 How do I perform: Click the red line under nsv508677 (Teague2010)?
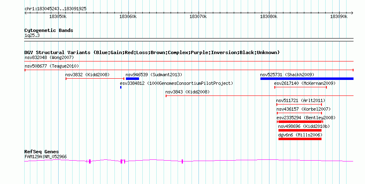coord(189,70)
